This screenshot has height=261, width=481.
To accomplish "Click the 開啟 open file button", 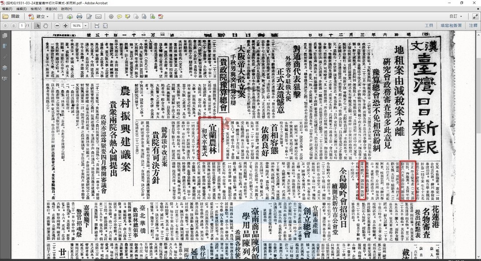I will 11,16.
